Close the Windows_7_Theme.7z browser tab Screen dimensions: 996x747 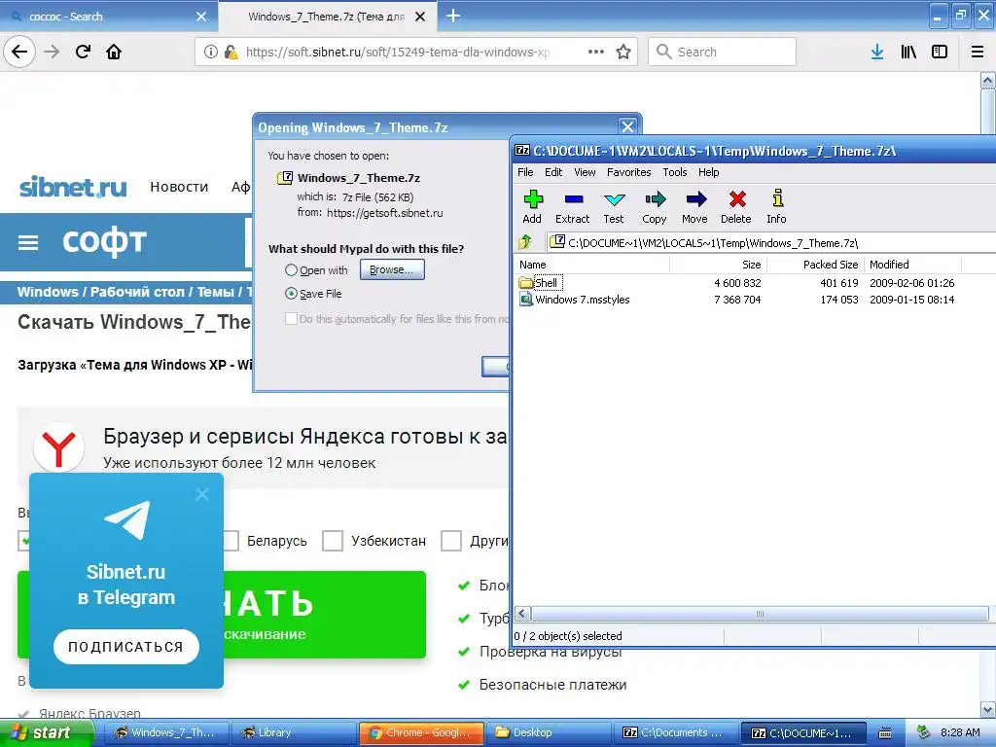click(x=420, y=17)
